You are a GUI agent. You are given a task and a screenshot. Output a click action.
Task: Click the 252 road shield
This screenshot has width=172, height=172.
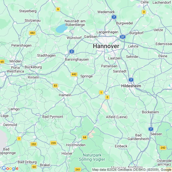pos(33,144)
